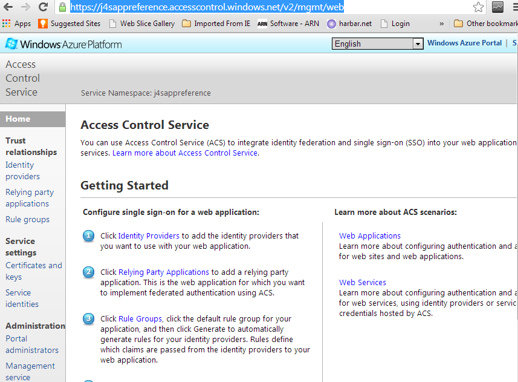The height and width of the screenshot is (382, 518).
Task: Reload the page with the refresh icon
Action: (43, 7)
